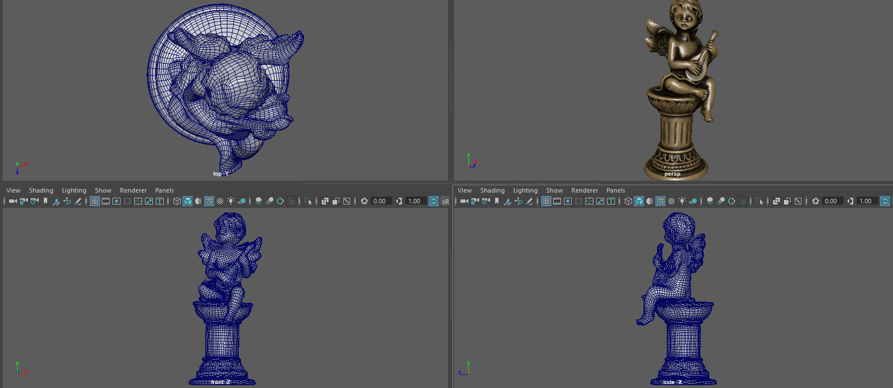Click Bookmarks icon in side panel toolbar
This screenshot has width=893, height=388.
point(497,201)
